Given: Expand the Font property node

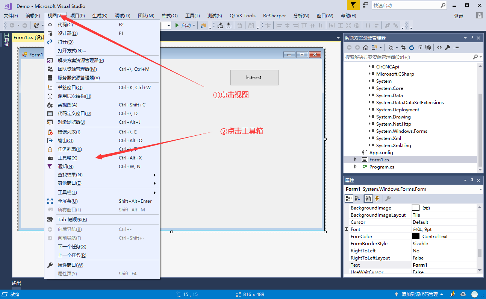Looking at the screenshot, I should pyautogui.click(x=346, y=229).
